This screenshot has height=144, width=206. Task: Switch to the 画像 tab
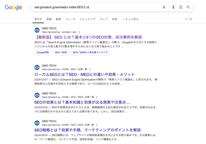click(49, 19)
